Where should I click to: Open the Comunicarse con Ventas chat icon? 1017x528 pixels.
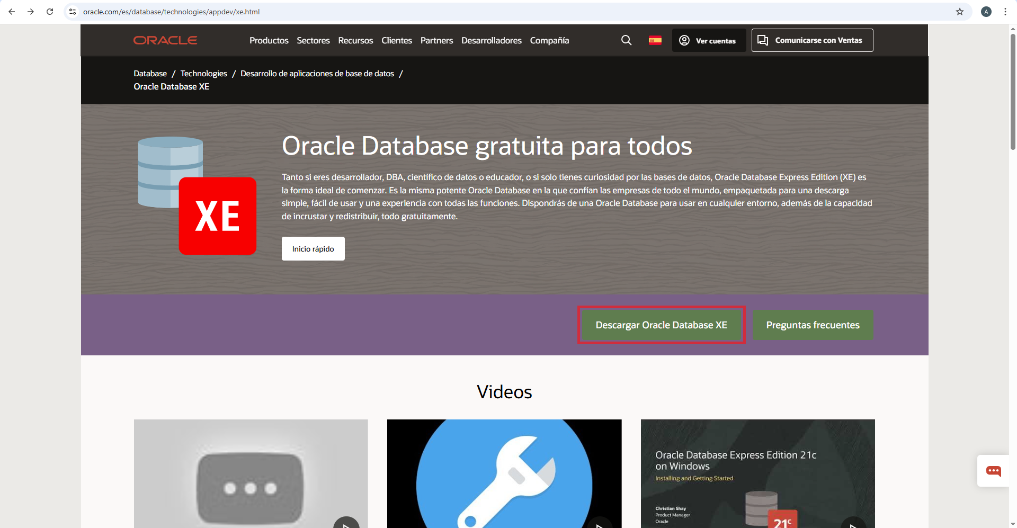763,40
